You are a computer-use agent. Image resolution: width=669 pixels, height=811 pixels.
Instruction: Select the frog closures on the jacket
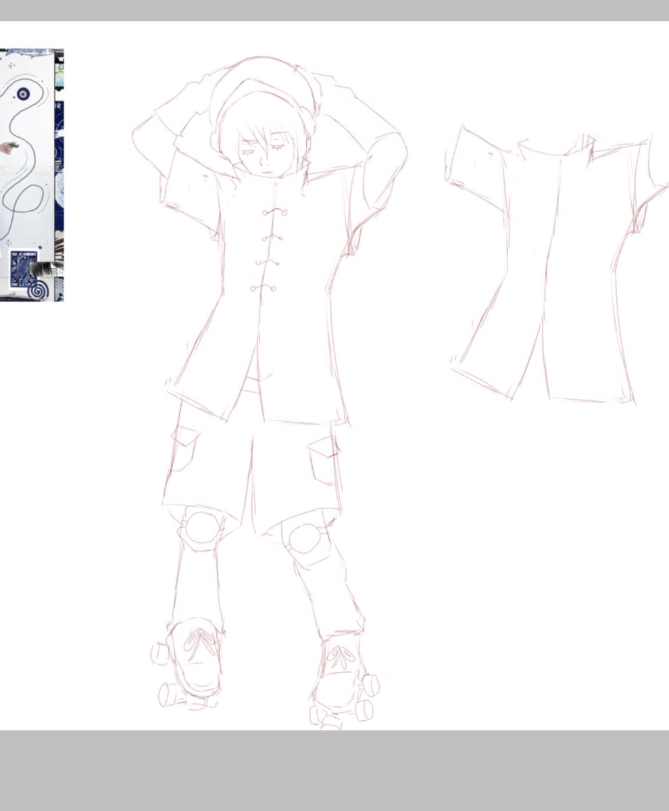[x=269, y=250]
